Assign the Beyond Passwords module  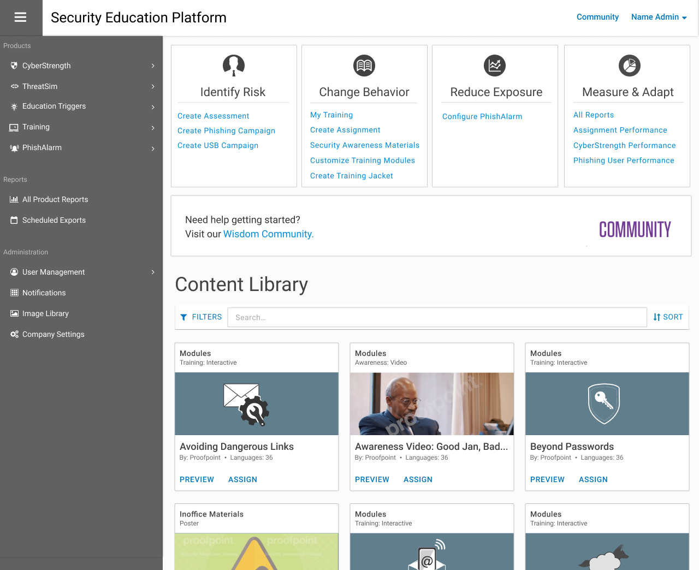click(593, 479)
